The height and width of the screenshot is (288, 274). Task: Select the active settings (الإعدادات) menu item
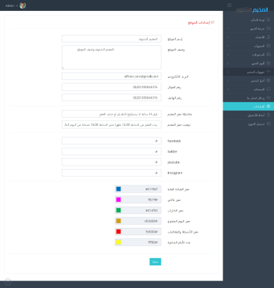(249, 107)
